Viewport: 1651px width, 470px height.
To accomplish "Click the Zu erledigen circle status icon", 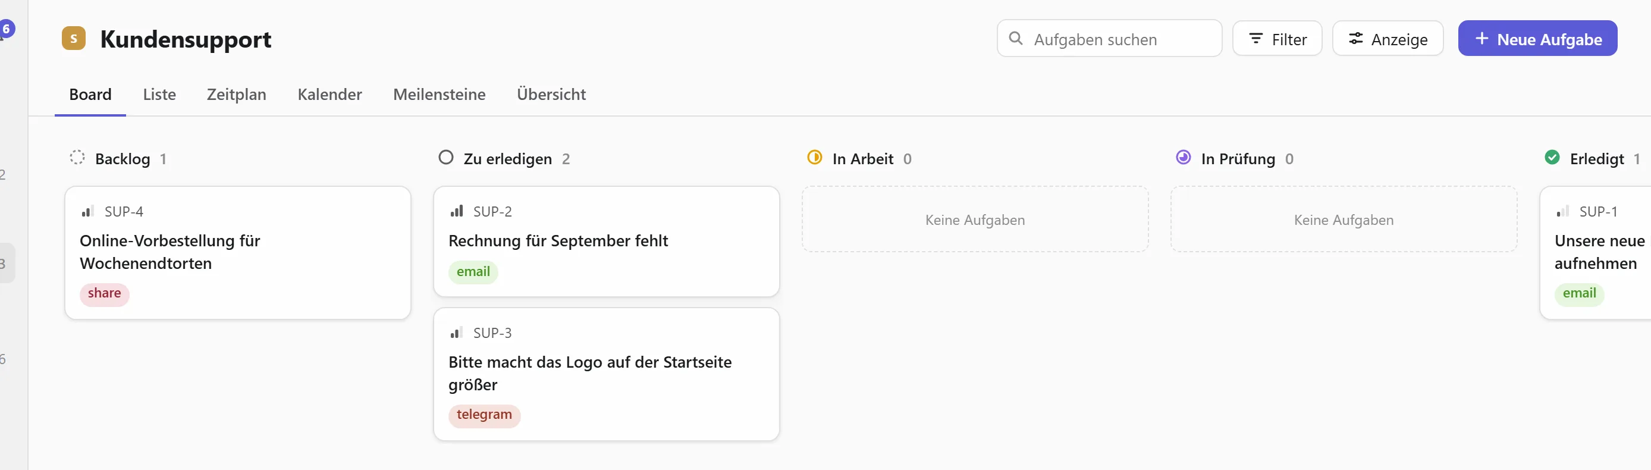I will (x=446, y=158).
